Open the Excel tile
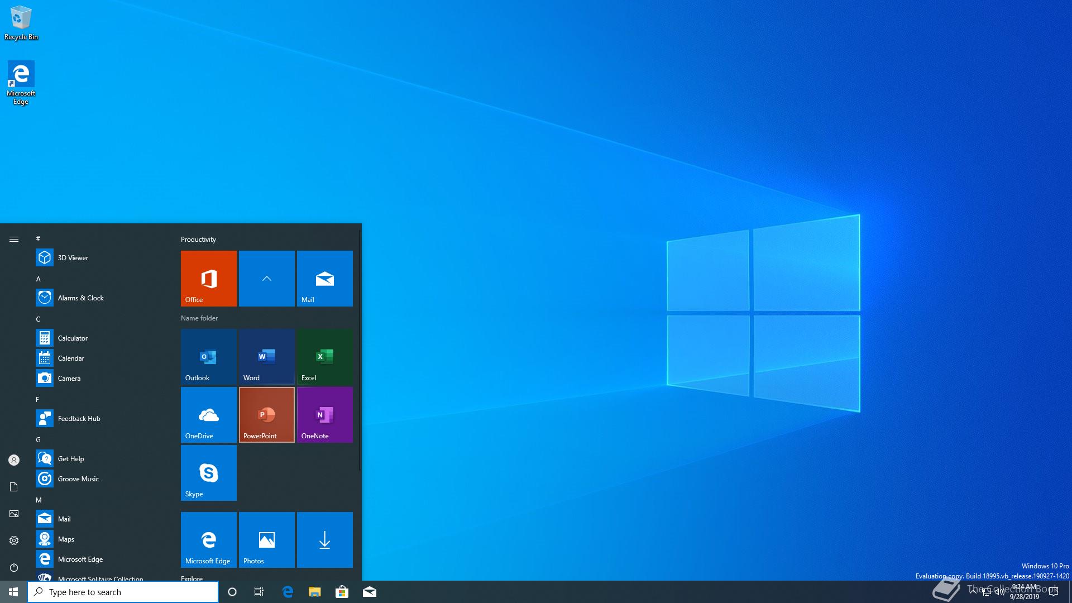This screenshot has width=1072, height=603. 325,357
